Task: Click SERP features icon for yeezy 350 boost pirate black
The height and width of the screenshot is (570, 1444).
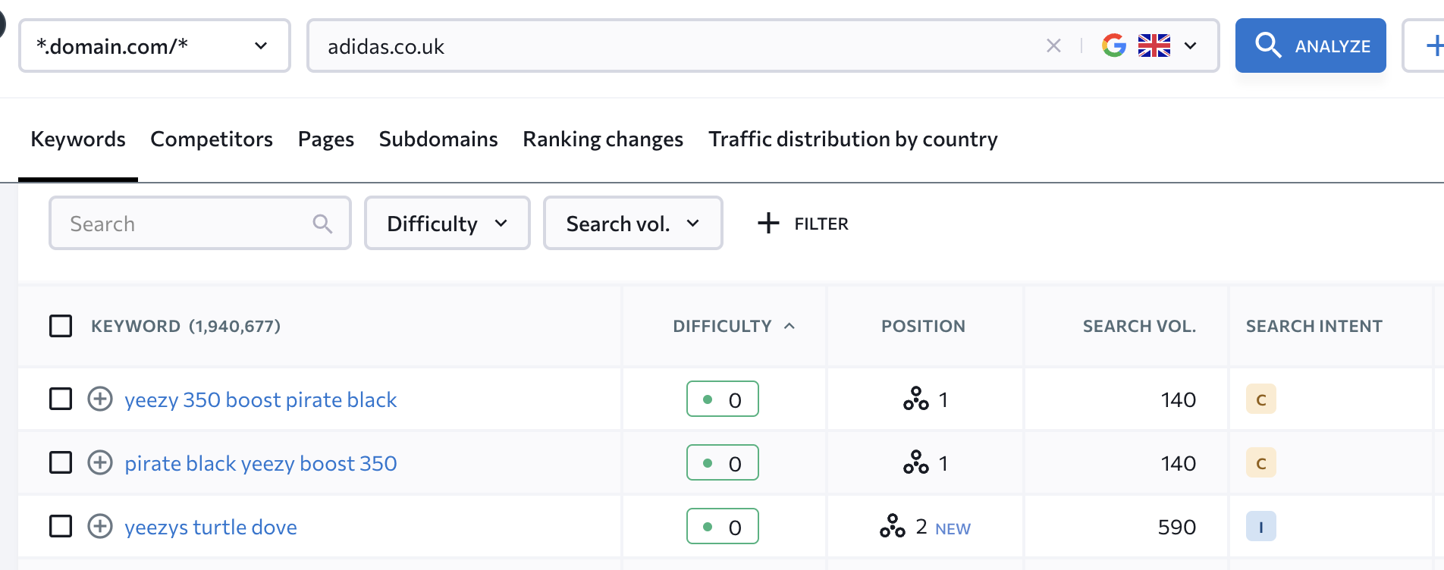Action: point(915,399)
